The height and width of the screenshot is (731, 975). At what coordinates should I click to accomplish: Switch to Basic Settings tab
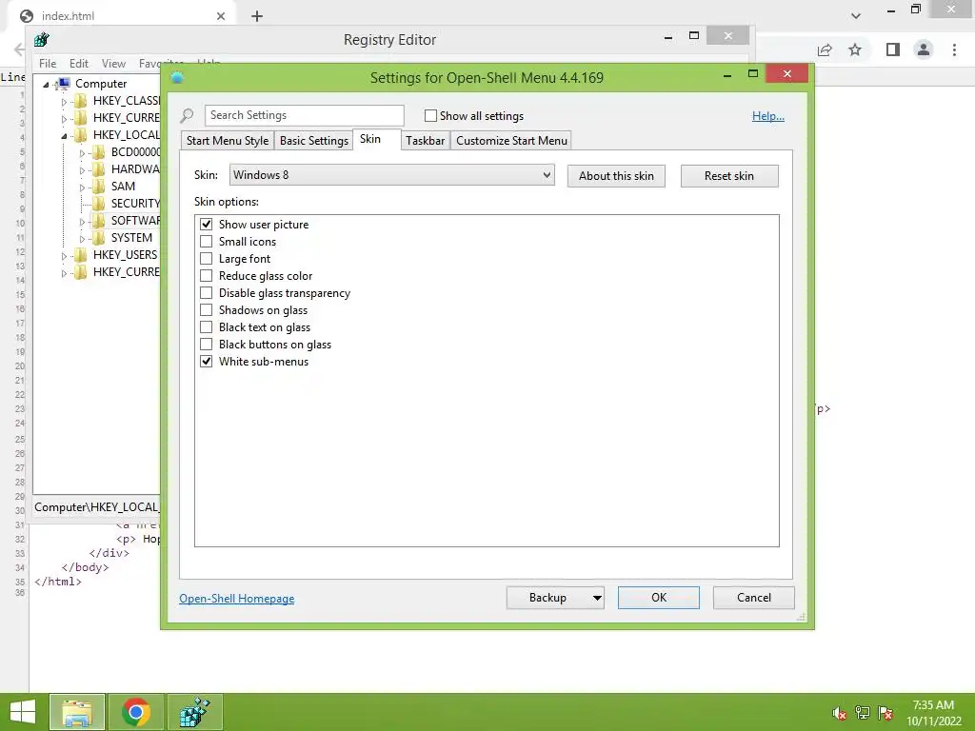click(x=314, y=141)
